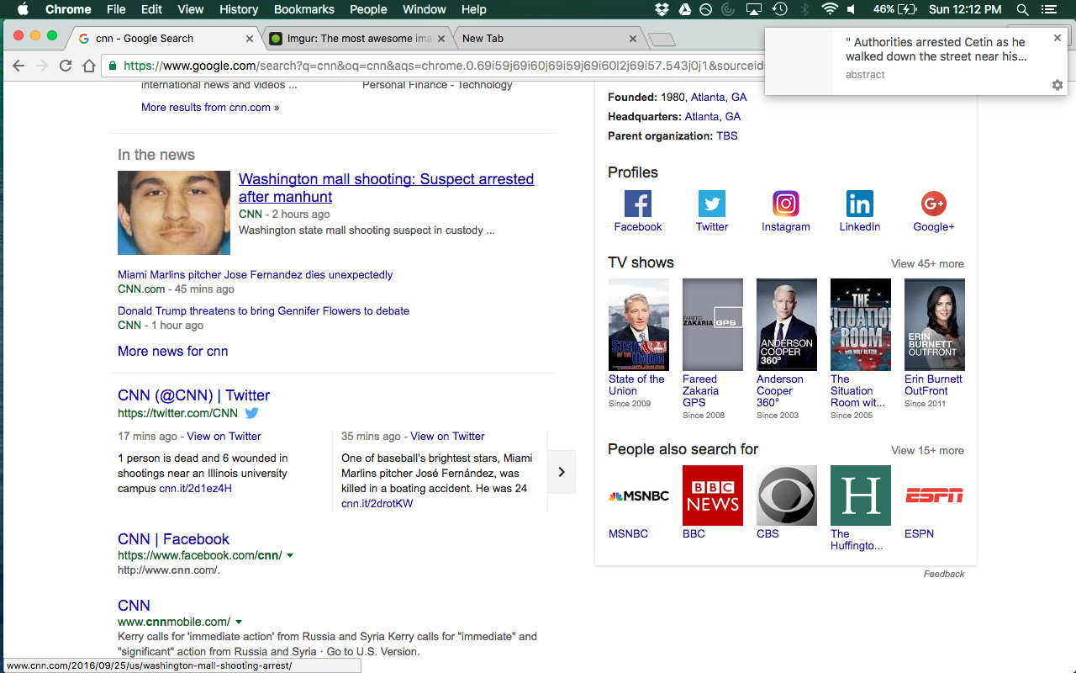Screen dimensions: 1076x673
Task: Open the Erin Burnett OutFront poster
Action: tap(935, 325)
